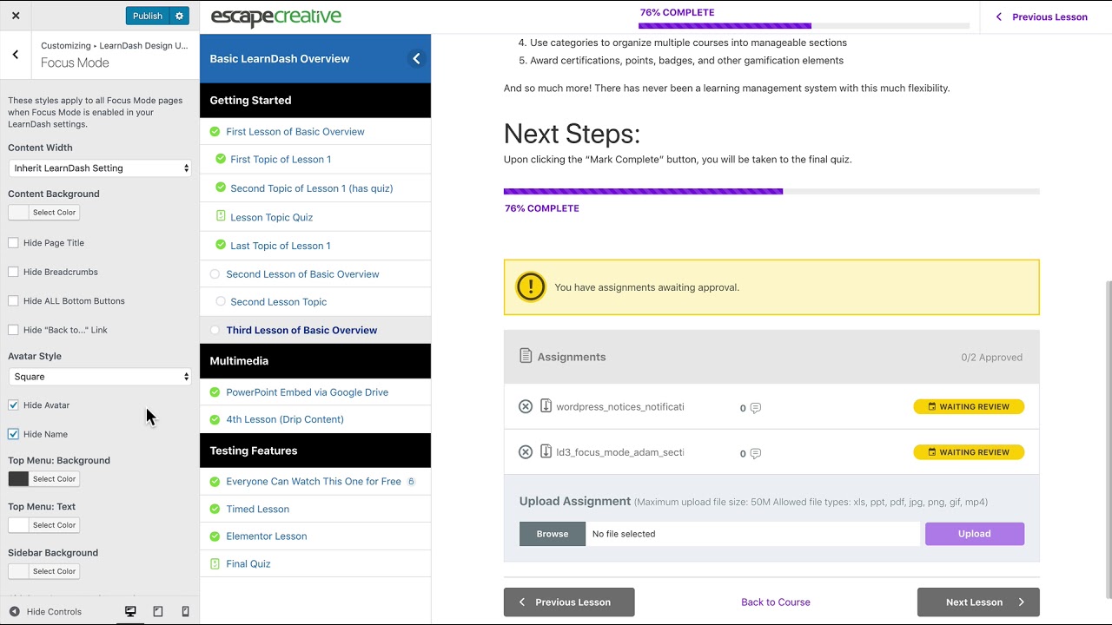Open Third Lesson of Basic Overview
The image size is (1112, 625).
click(301, 330)
